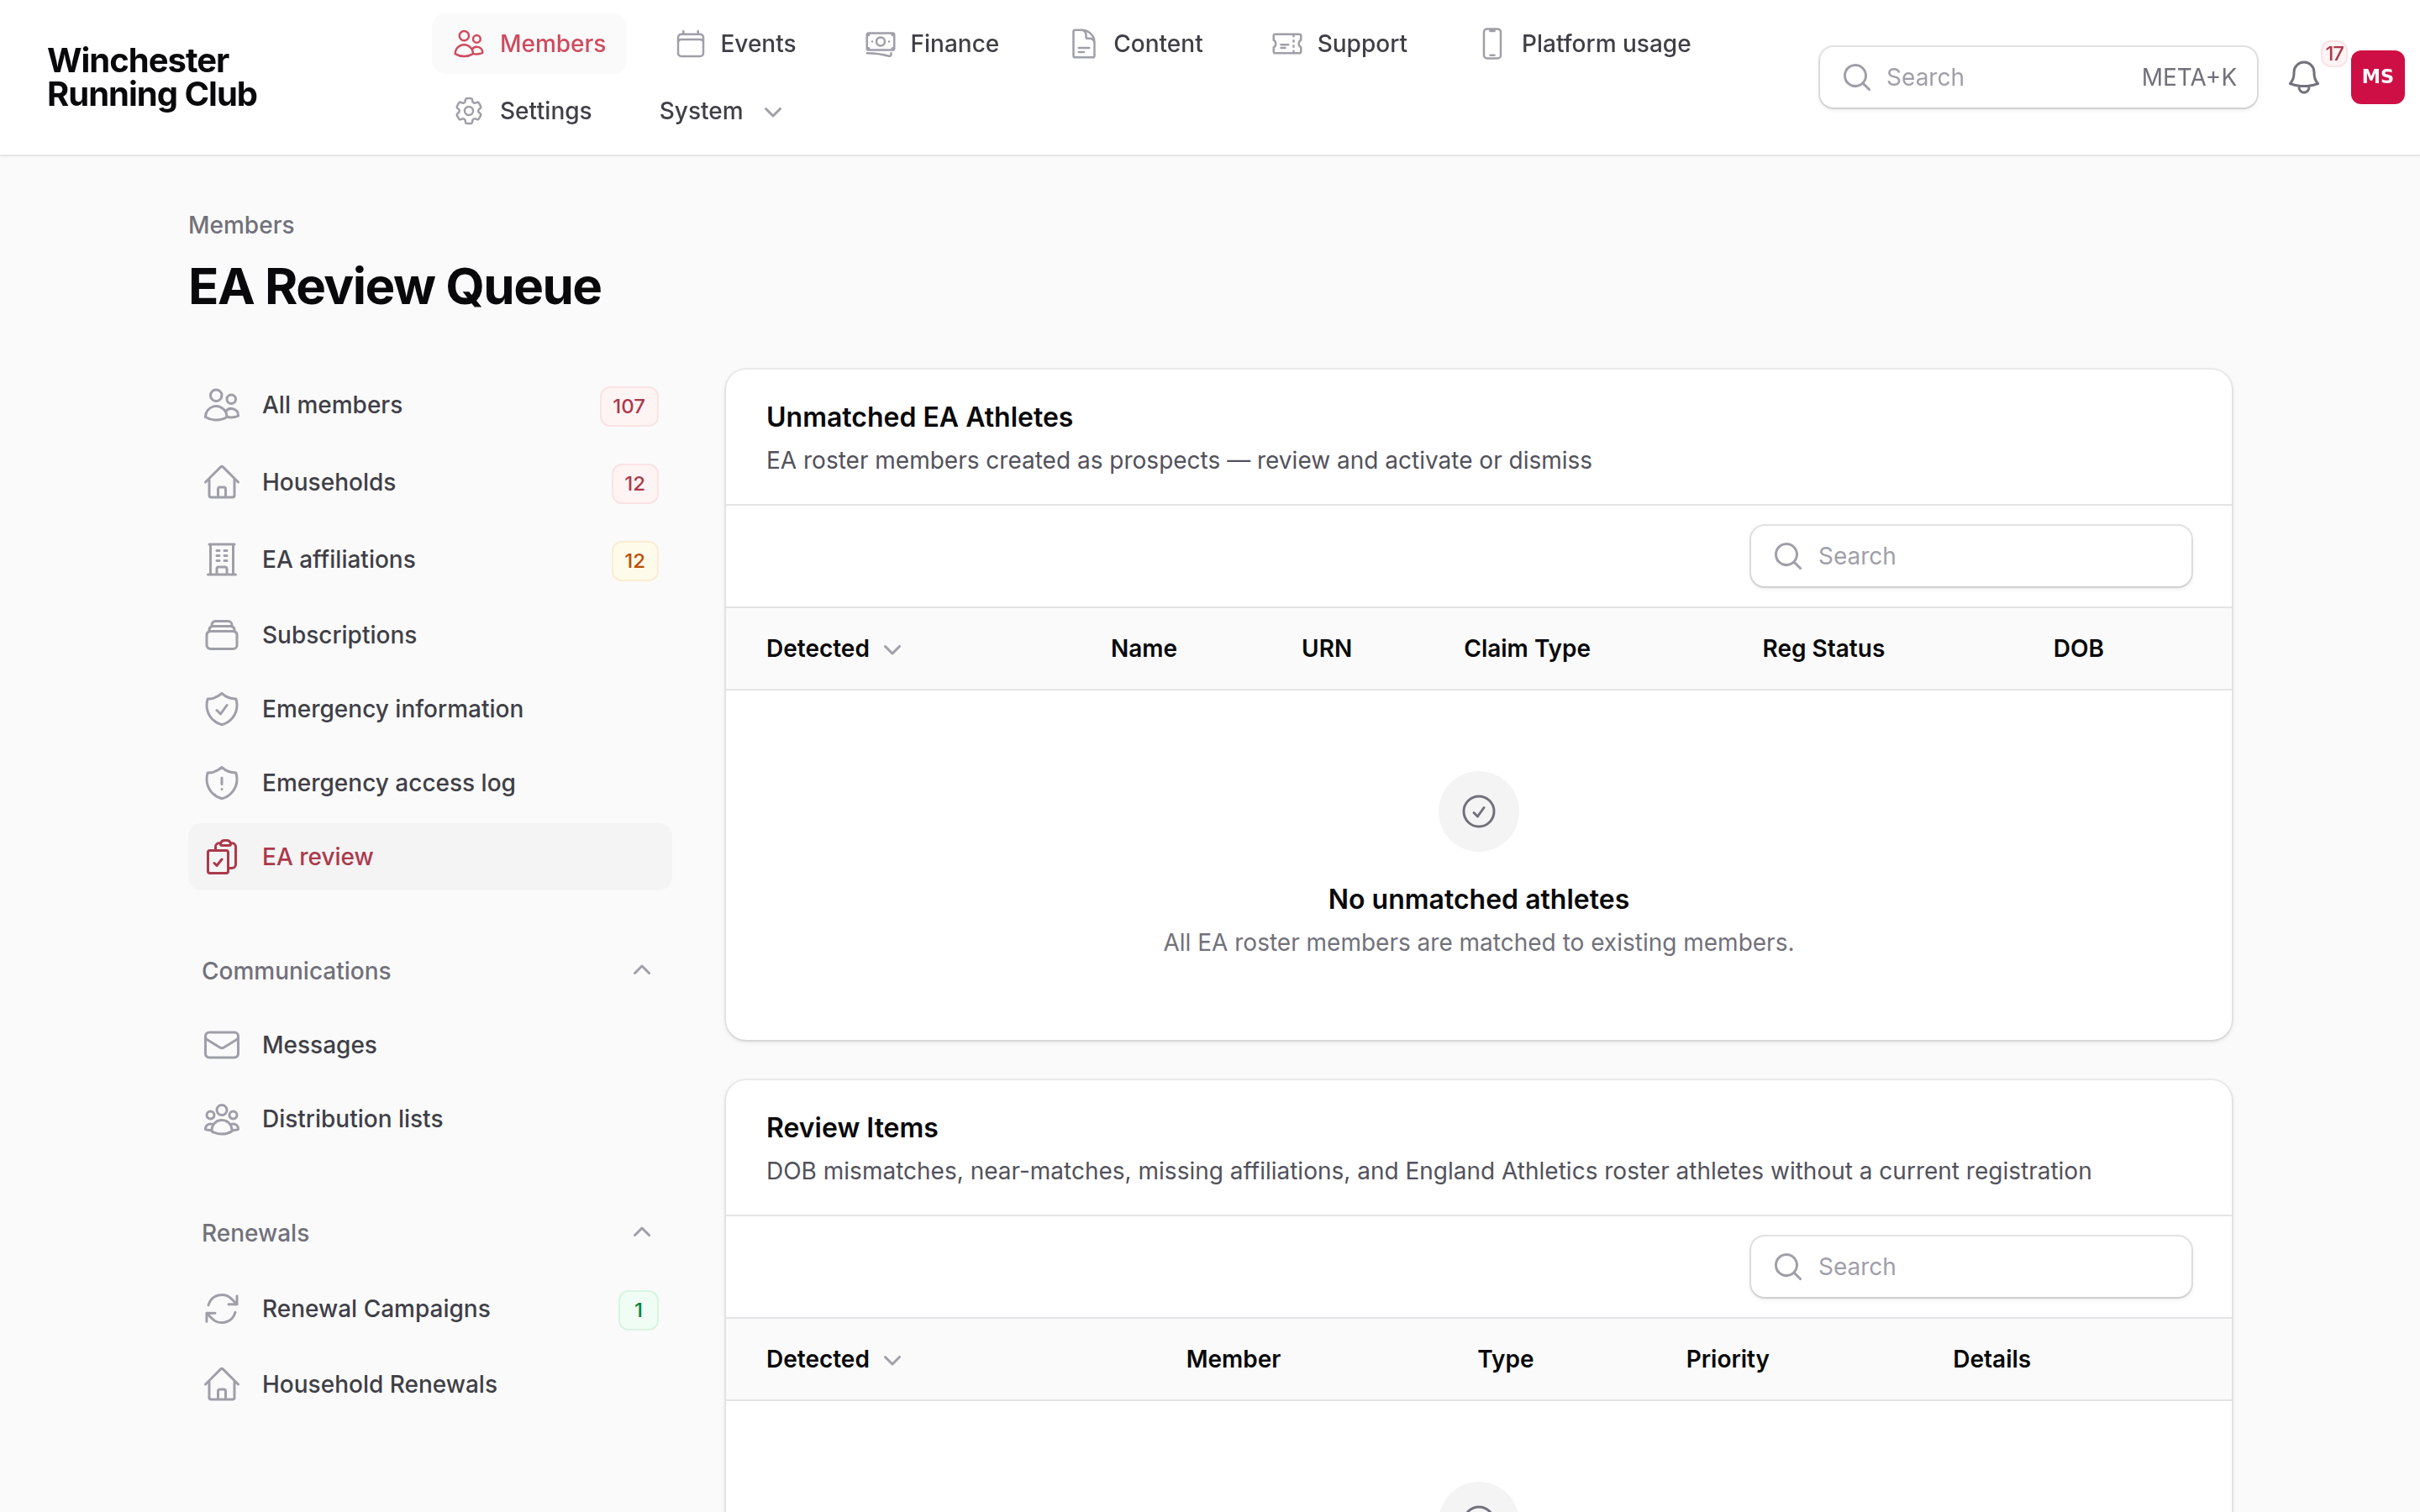
Task: Click the Emergency access log shield icon
Action: coord(221,783)
